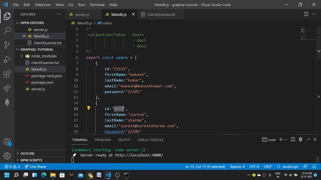Open the Edit menu
Screen dimensions: 321x180
pos(27,4)
